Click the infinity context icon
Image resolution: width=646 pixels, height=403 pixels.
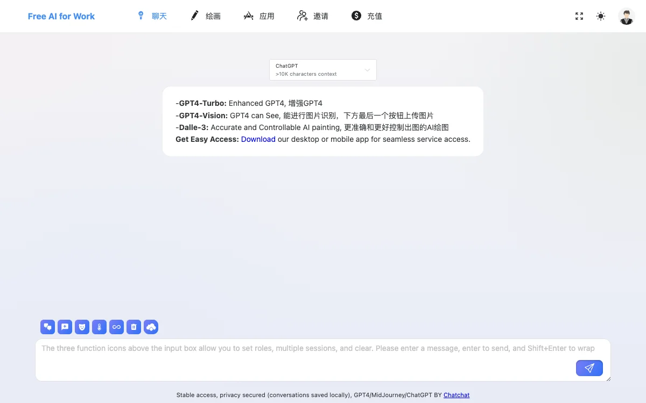coord(116,327)
